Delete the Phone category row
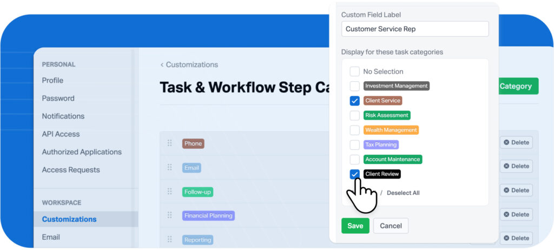 516,143
